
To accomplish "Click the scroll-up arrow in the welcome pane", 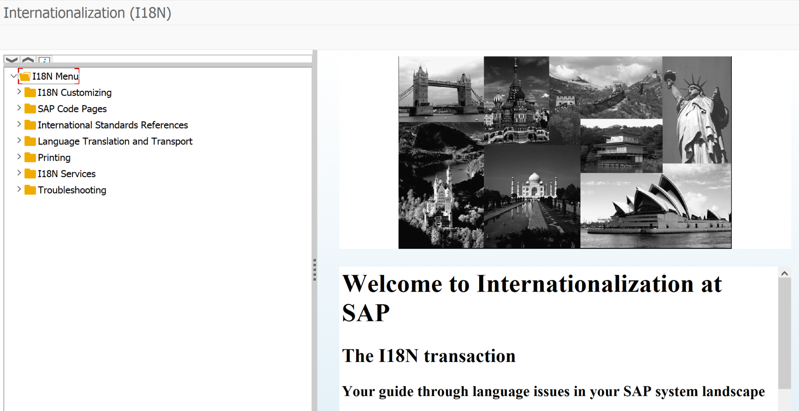I will [785, 273].
